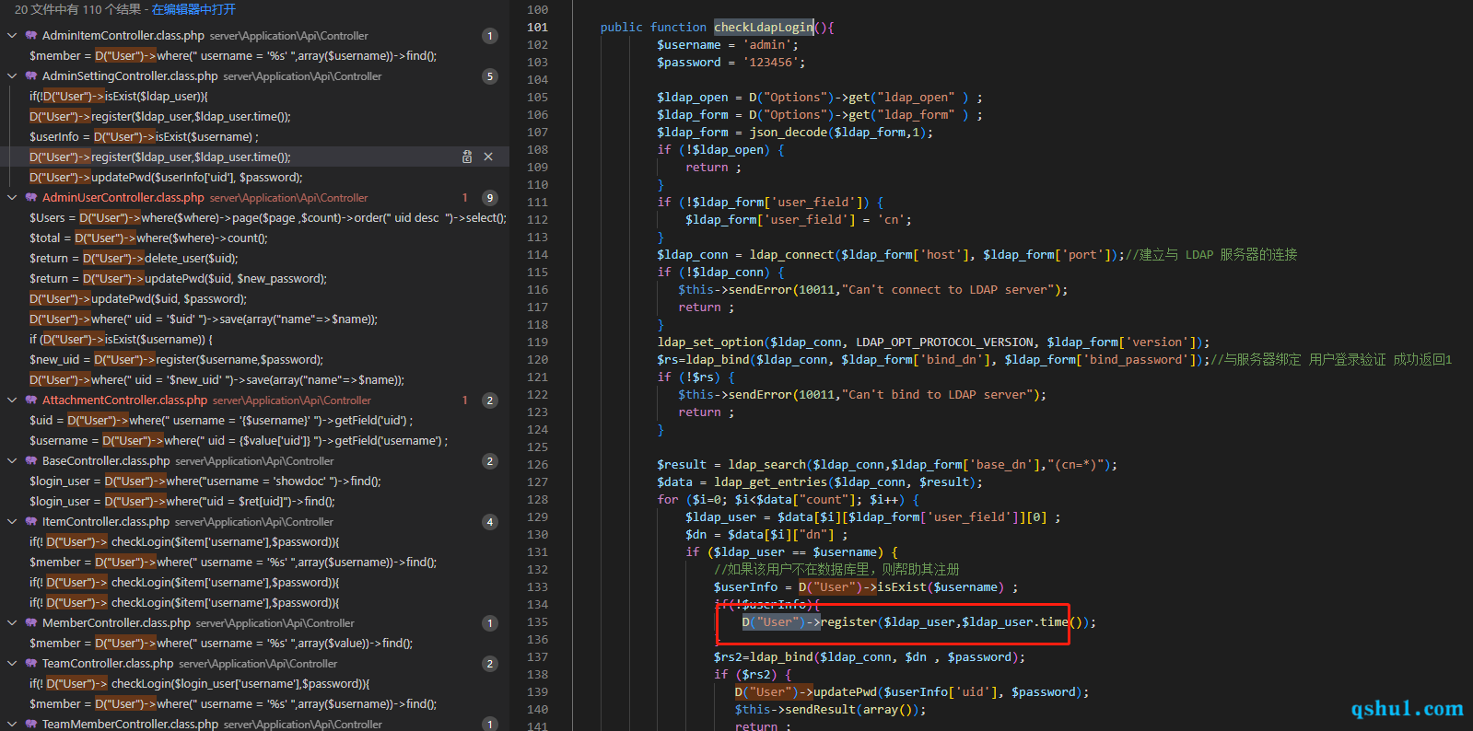Collapse AdminSettingController.class.php results
Screen dimensions: 1473x731
coord(12,76)
